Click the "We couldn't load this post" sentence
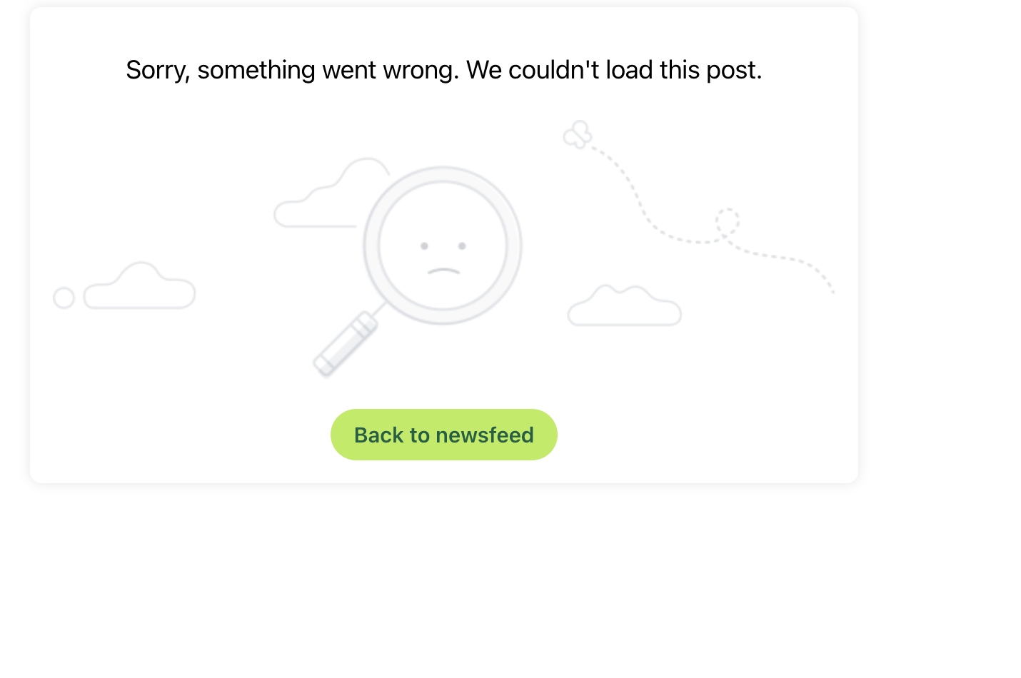This screenshot has width=1021, height=678. (614, 70)
